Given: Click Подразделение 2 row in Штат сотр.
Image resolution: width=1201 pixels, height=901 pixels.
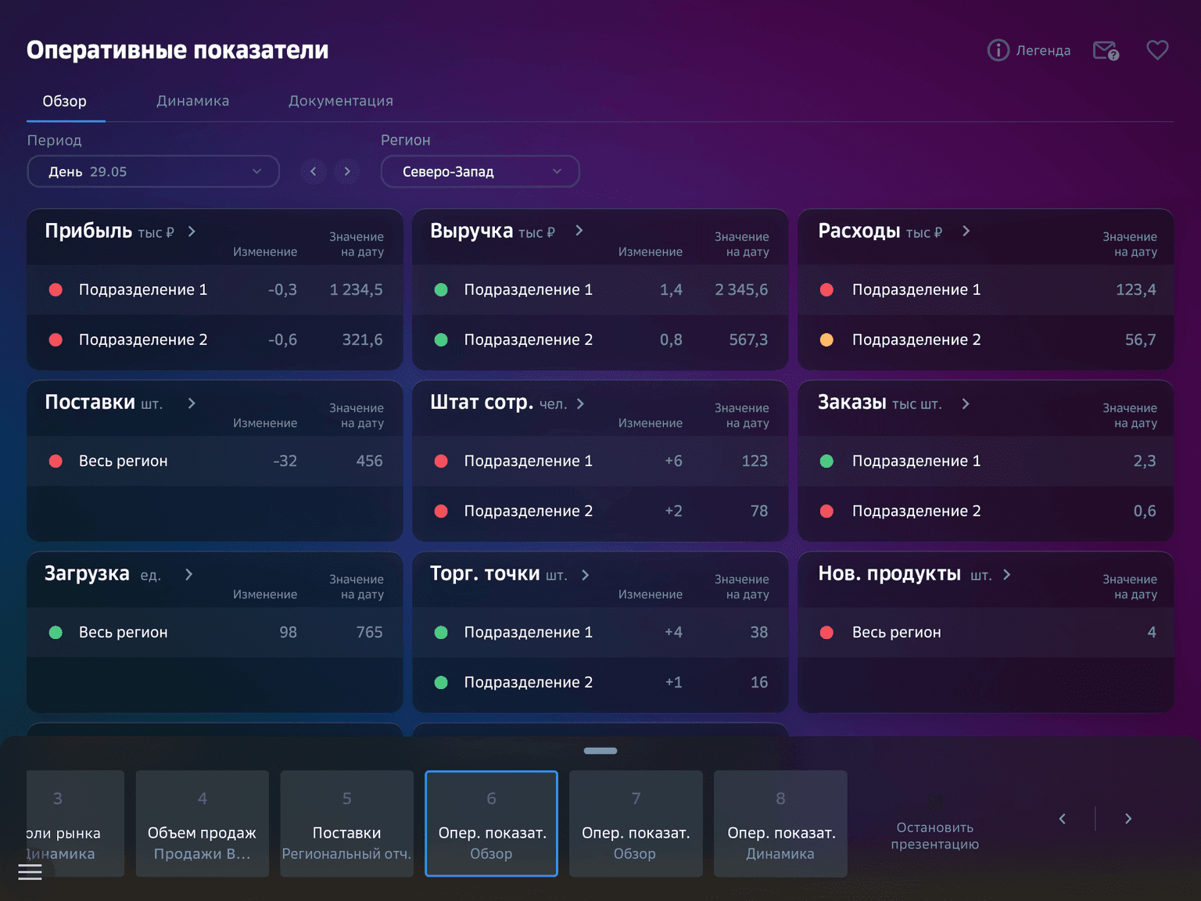Looking at the screenshot, I should tap(600, 511).
